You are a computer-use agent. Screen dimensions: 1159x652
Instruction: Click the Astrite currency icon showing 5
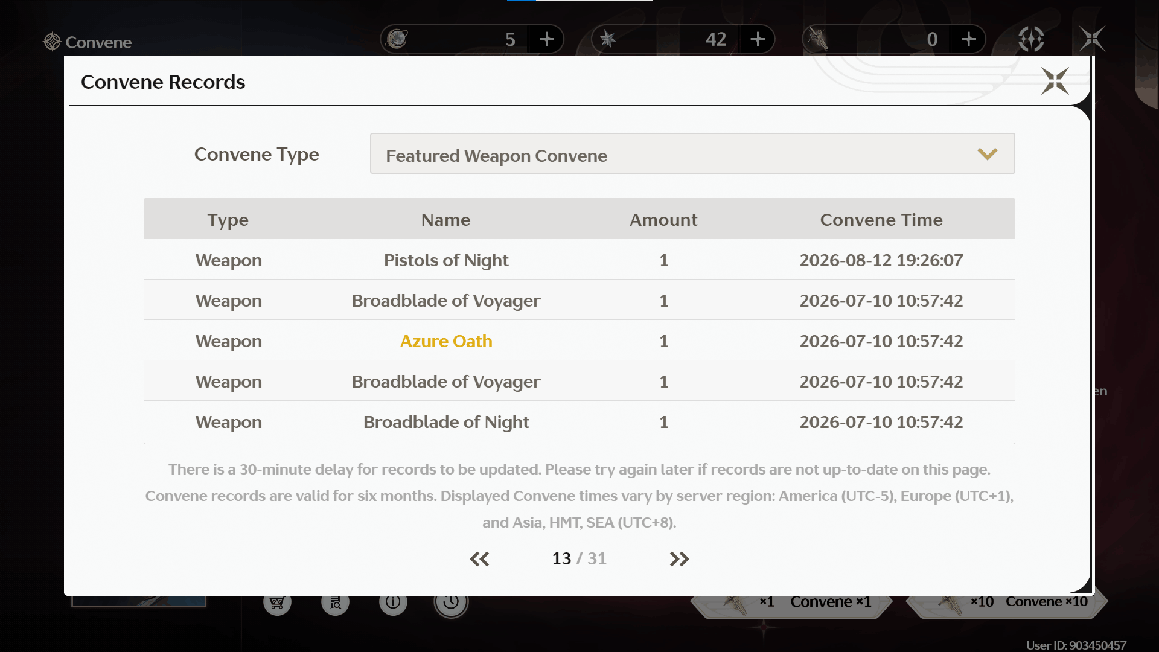[x=397, y=39]
